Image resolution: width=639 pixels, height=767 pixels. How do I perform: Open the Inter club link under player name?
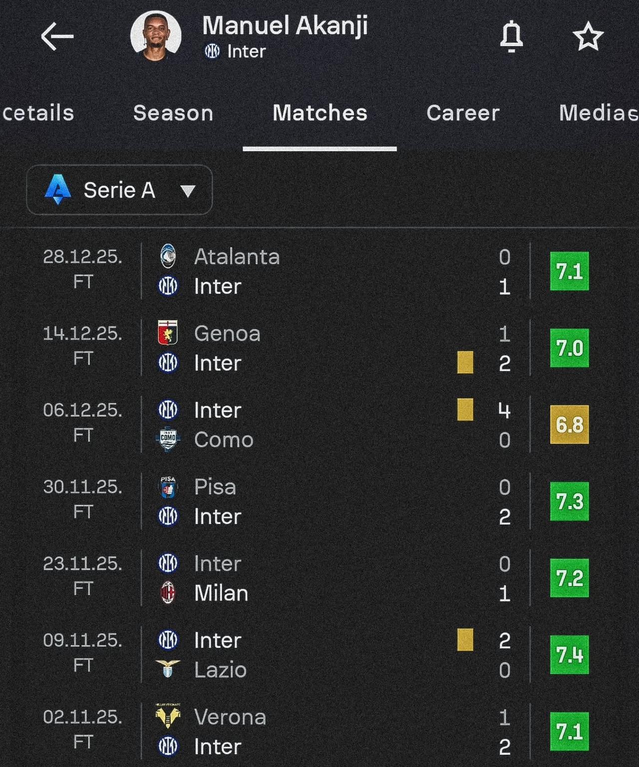tap(235, 51)
